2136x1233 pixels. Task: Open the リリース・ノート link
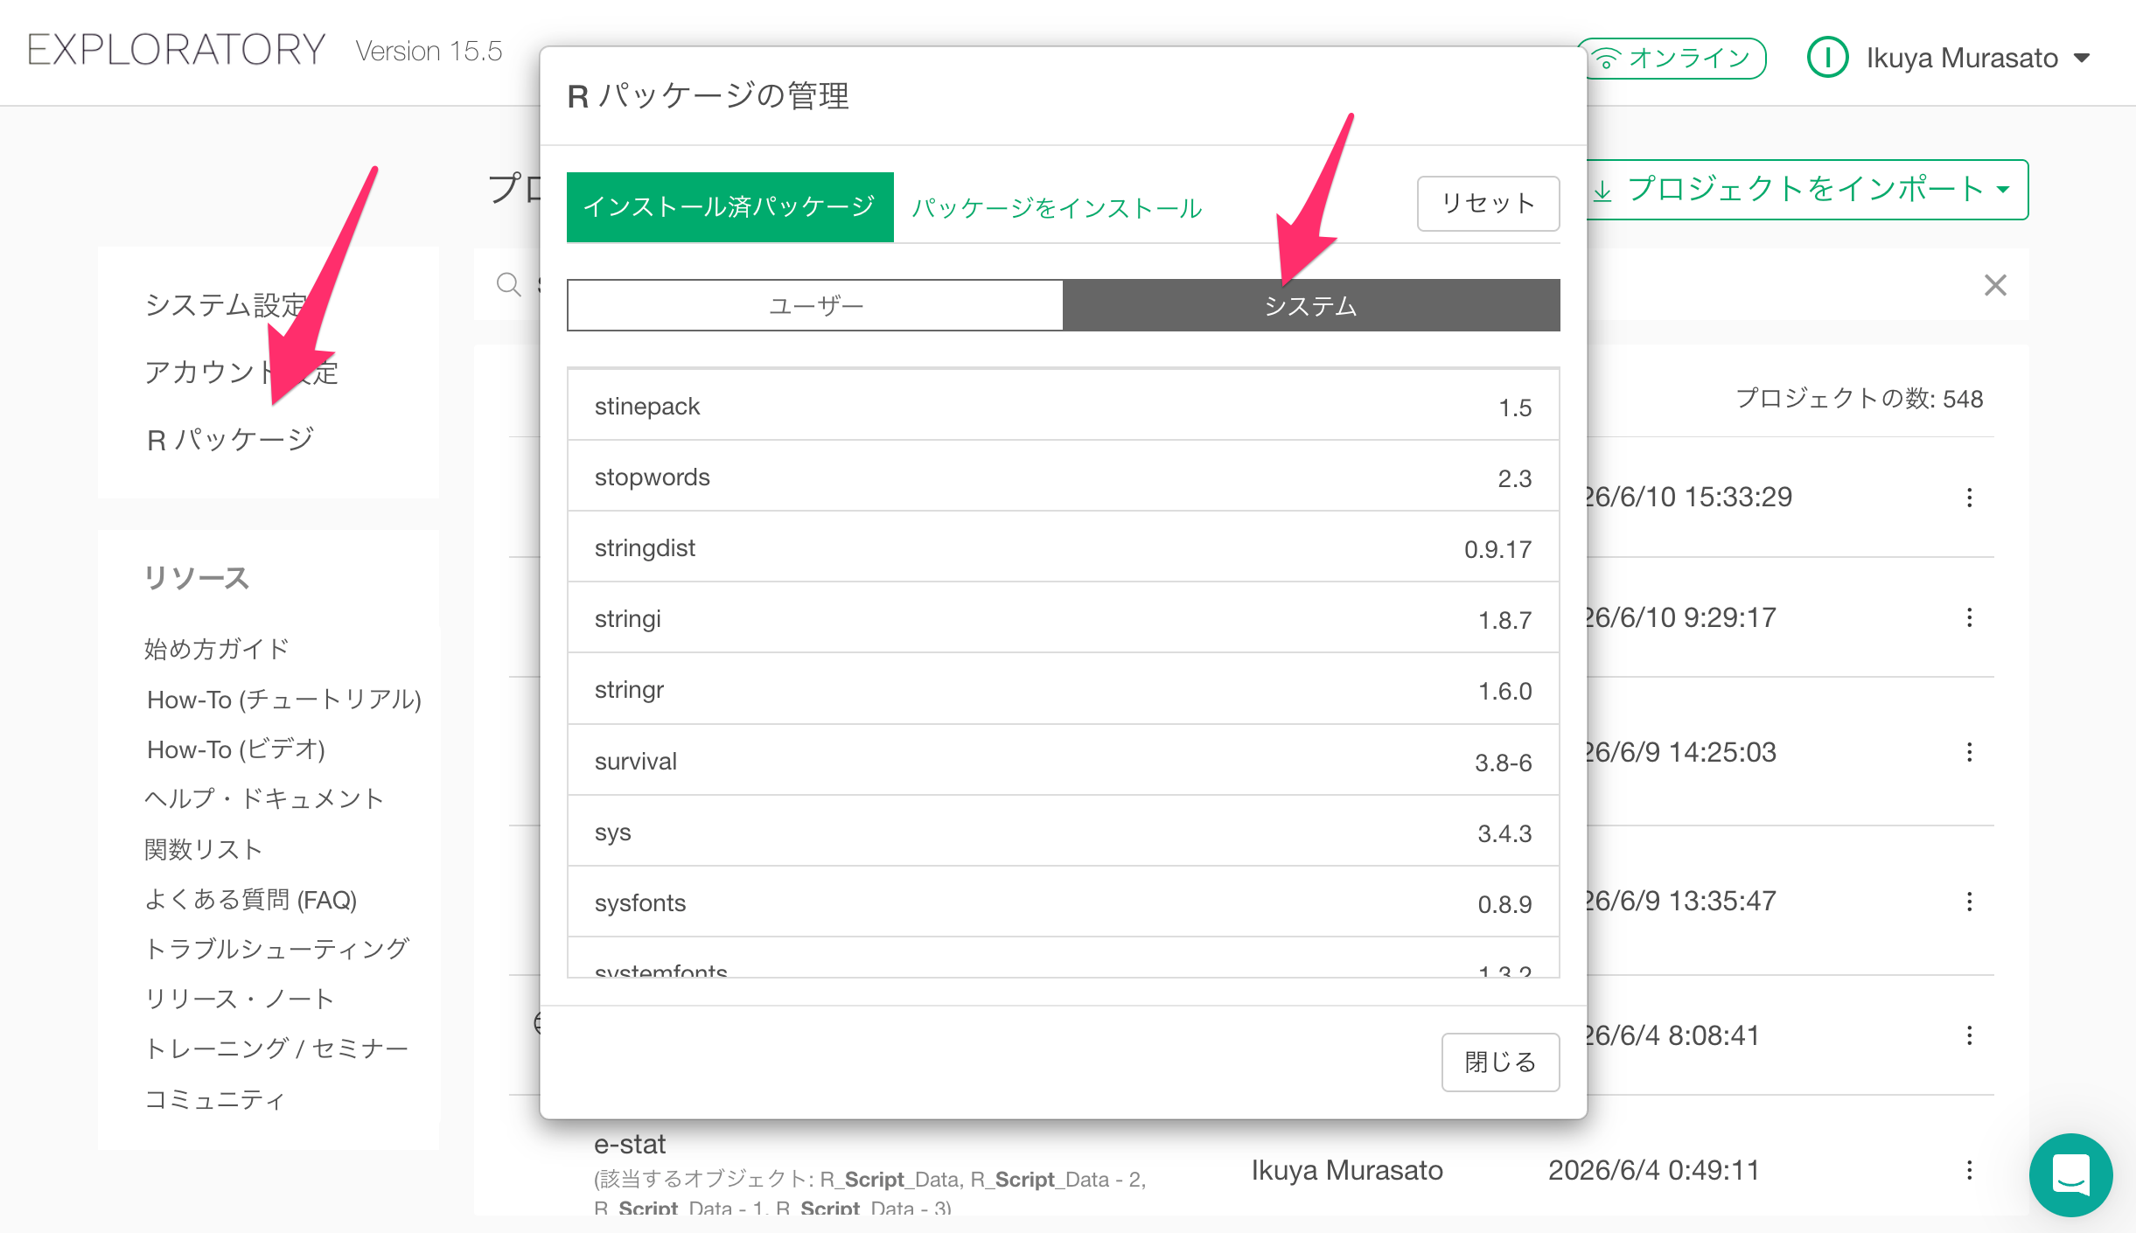coord(240,999)
